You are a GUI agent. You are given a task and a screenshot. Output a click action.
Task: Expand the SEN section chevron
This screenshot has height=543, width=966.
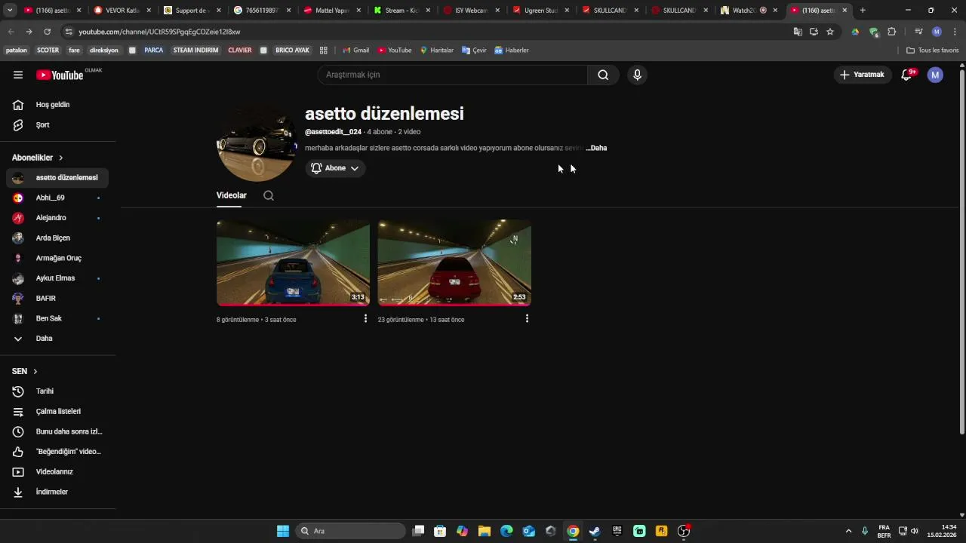tap(35, 371)
